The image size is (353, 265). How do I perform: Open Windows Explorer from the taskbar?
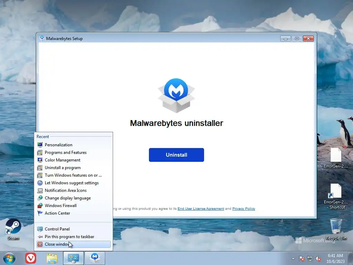[x=52, y=258]
